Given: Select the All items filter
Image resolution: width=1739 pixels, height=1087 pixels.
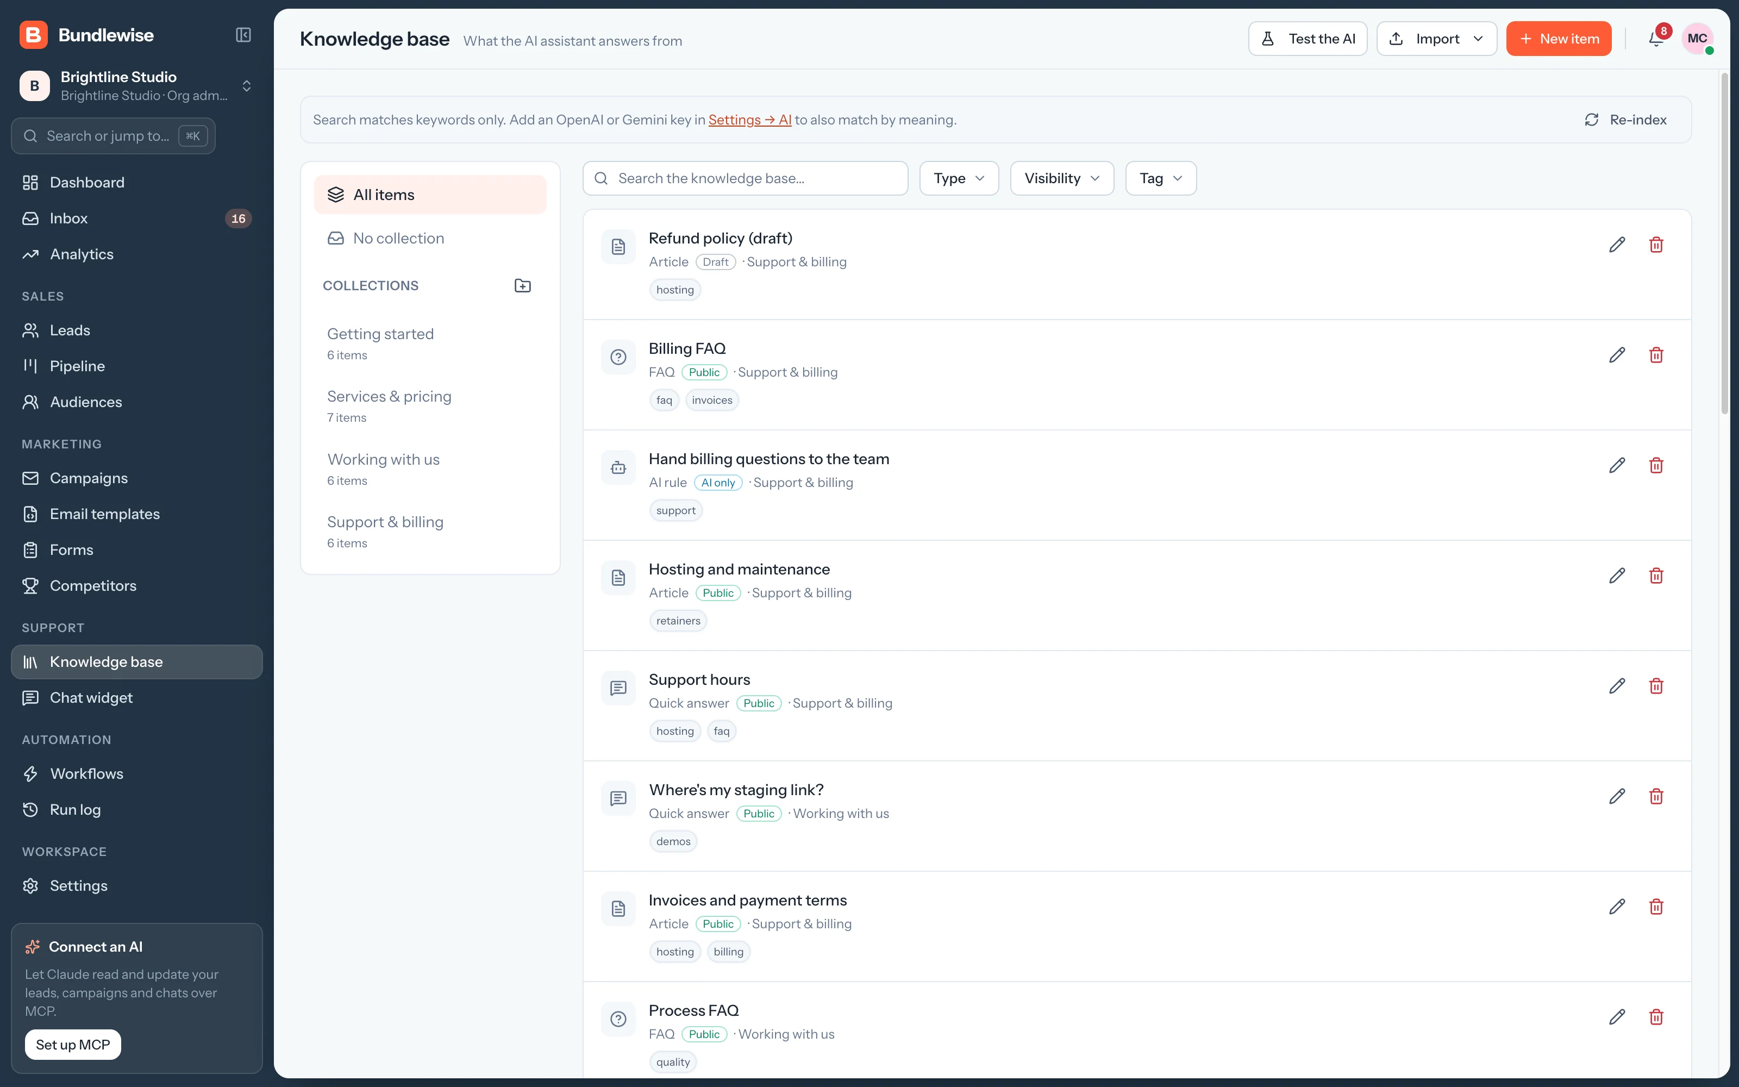Looking at the screenshot, I should (x=430, y=195).
